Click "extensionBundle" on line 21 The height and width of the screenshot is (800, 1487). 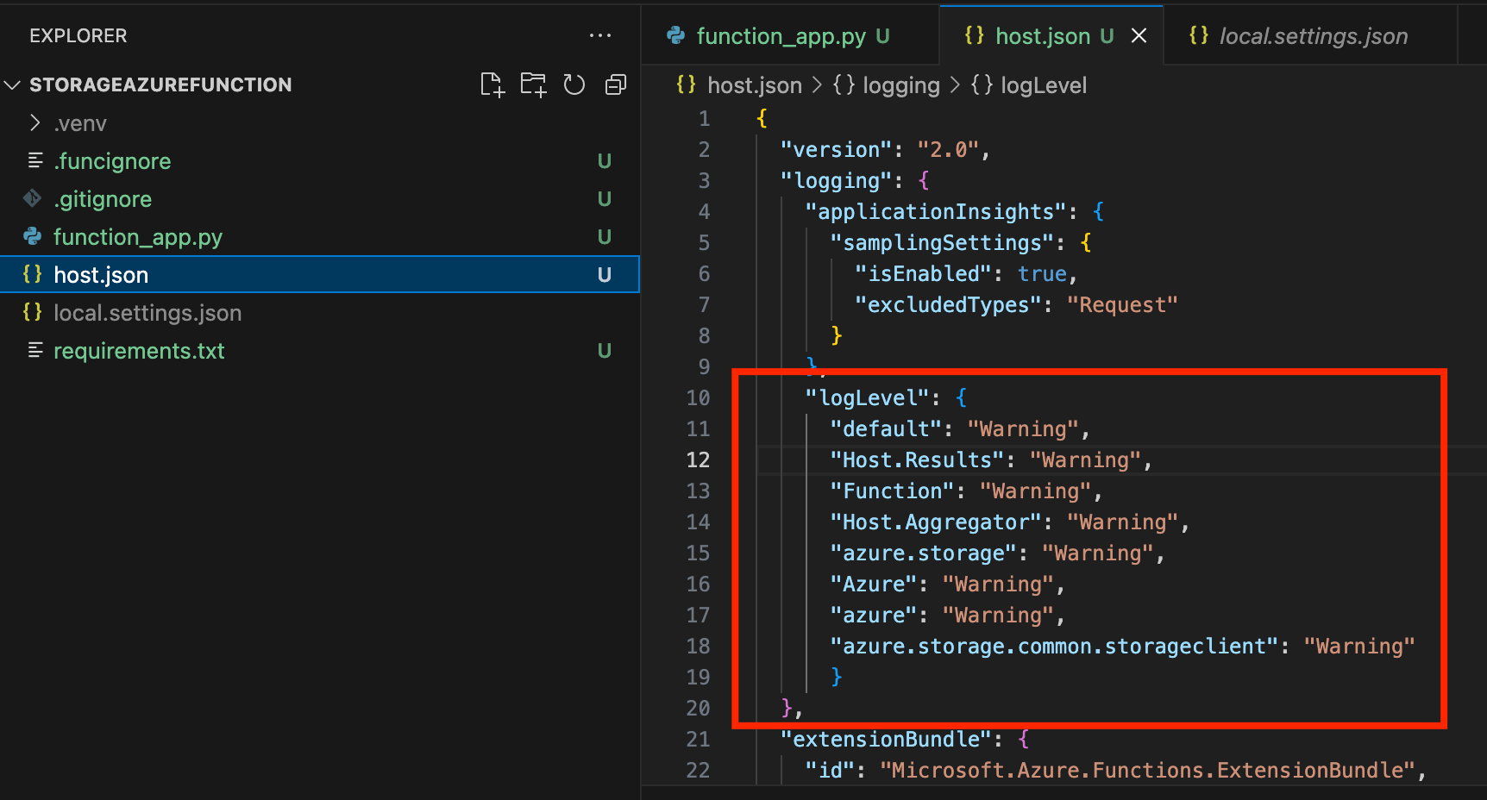[887, 739]
